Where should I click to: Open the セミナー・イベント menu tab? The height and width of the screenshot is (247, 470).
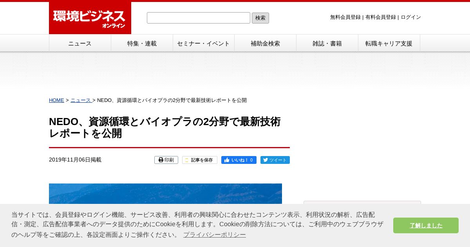(204, 43)
